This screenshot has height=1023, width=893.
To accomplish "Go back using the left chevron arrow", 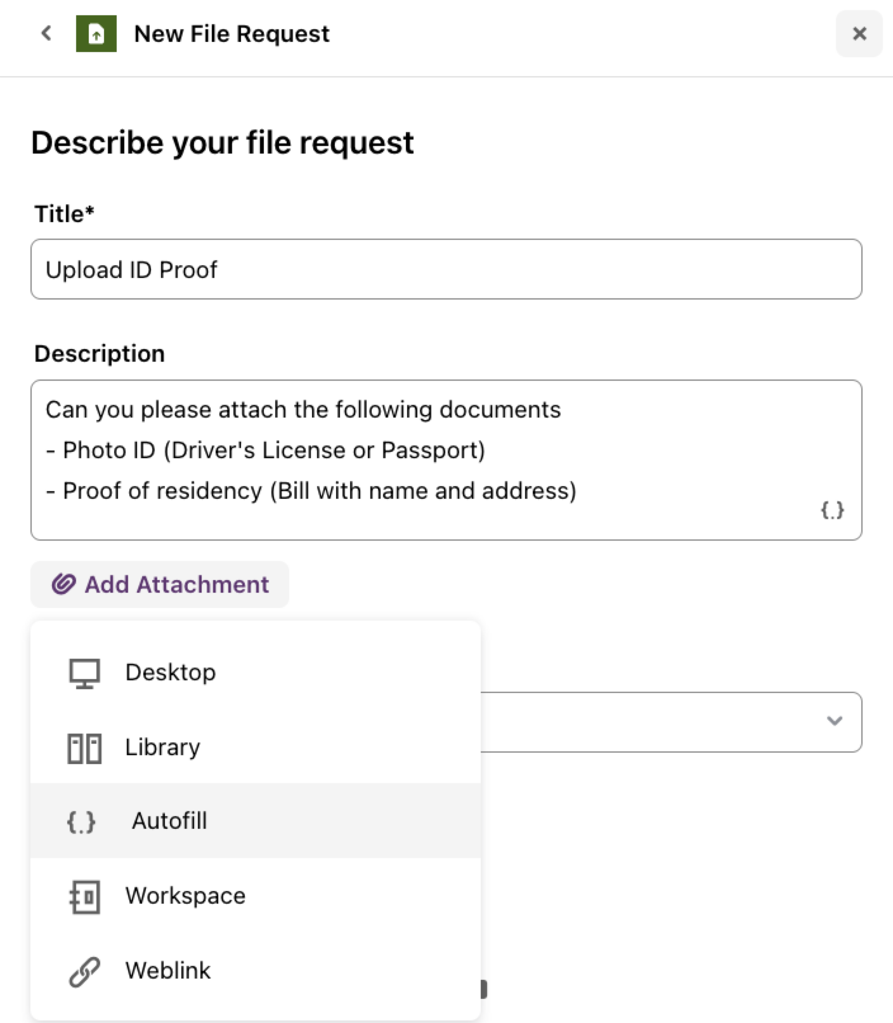I will (x=46, y=33).
